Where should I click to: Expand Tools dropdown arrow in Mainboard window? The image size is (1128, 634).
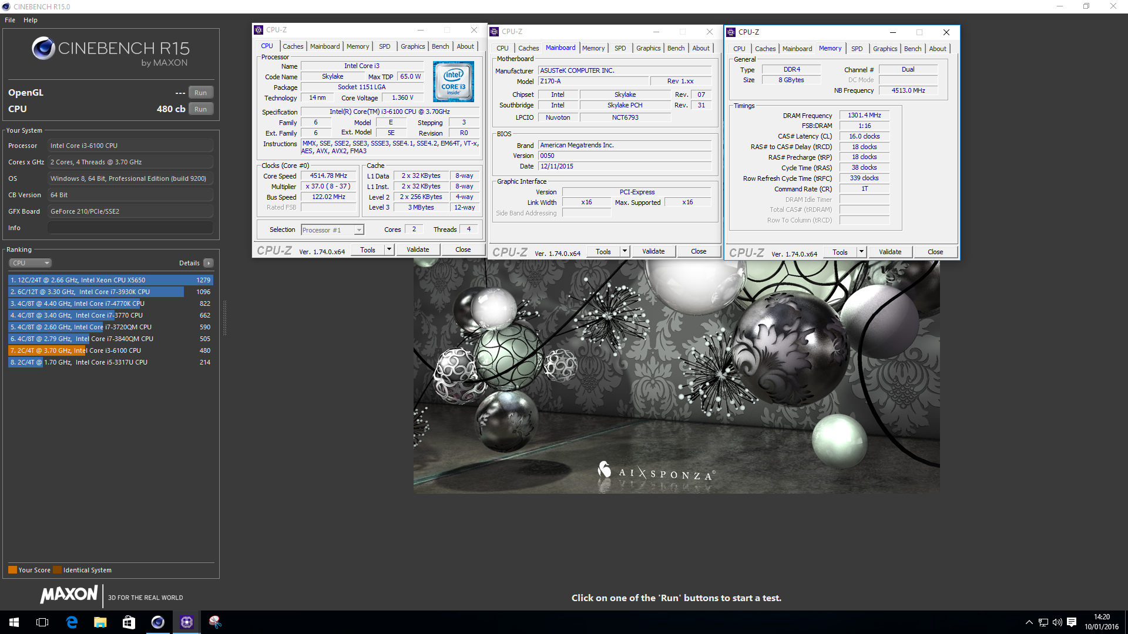(x=625, y=251)
